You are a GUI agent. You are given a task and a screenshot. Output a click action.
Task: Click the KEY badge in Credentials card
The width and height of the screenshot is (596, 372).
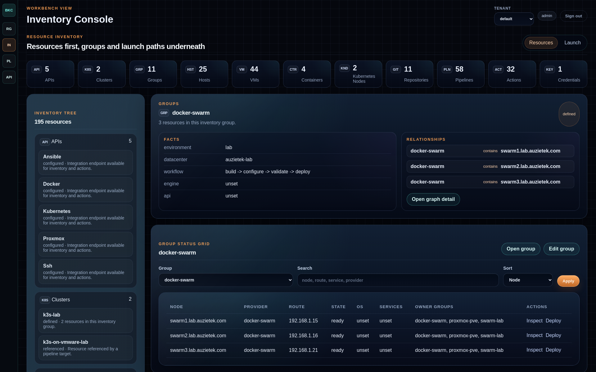pyautogui.click(x=550, y=69)
